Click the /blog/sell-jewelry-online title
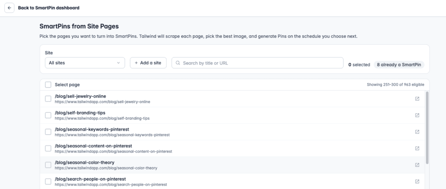 [81, 96]
